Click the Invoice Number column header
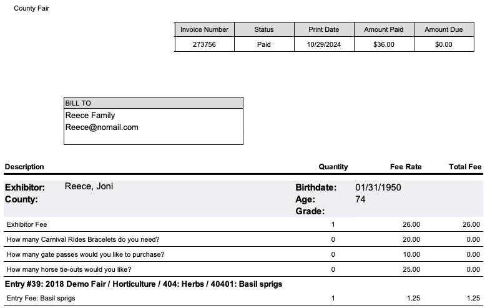This screenshot has height=308, width=485. [204, 29]
